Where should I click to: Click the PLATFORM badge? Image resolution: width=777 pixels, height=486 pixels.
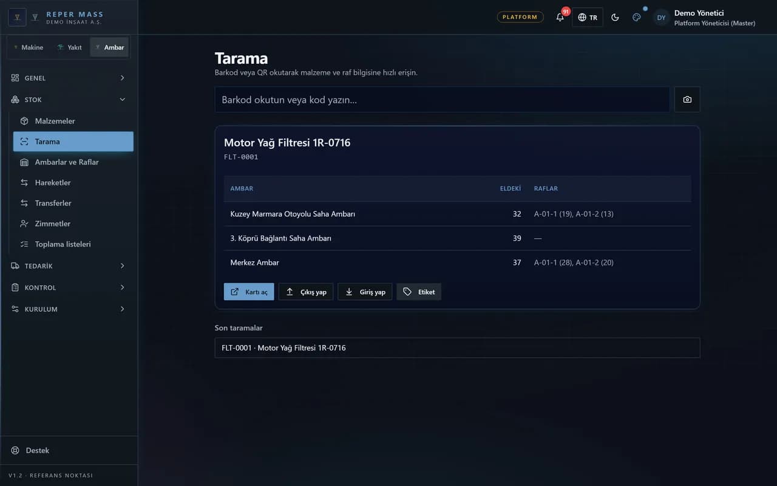[520, 17]
